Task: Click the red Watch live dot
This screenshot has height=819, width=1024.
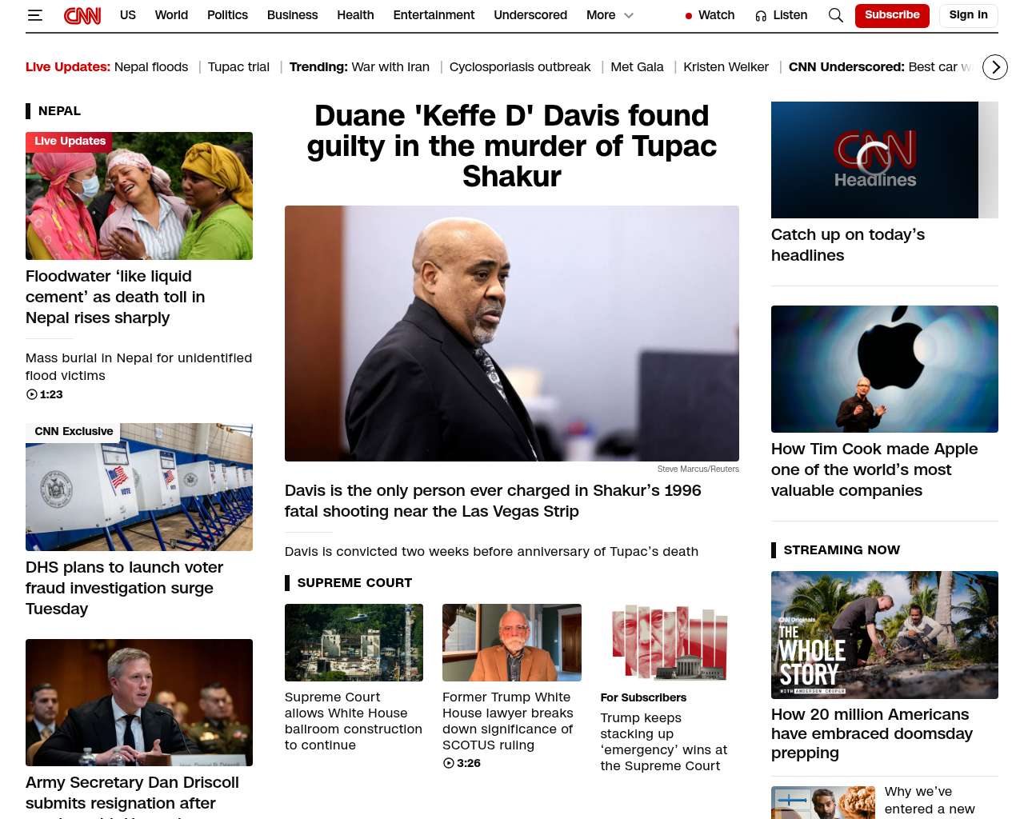Action: click(689, 16)
